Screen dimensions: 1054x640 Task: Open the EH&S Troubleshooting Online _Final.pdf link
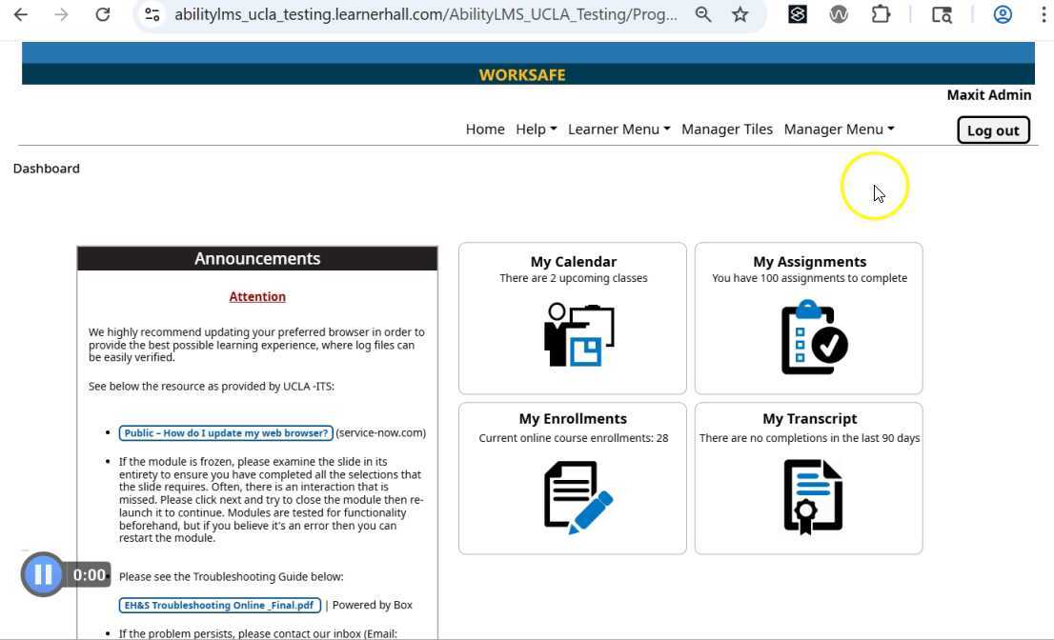220,605
